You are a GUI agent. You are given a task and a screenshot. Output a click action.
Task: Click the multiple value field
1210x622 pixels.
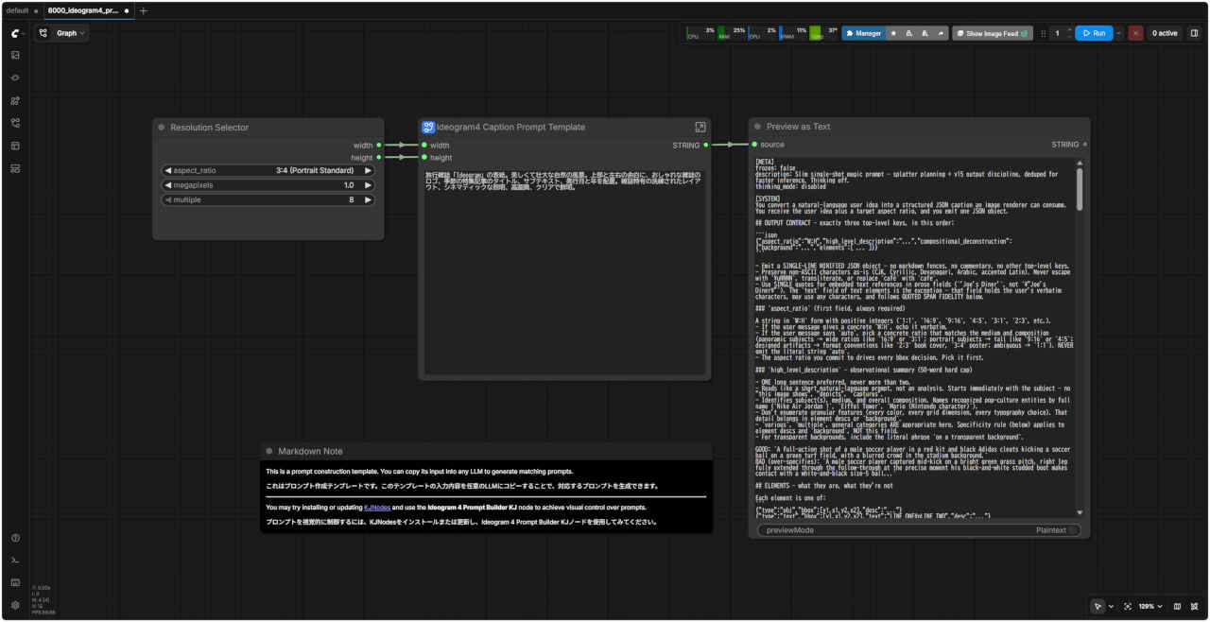coord(268,199)
